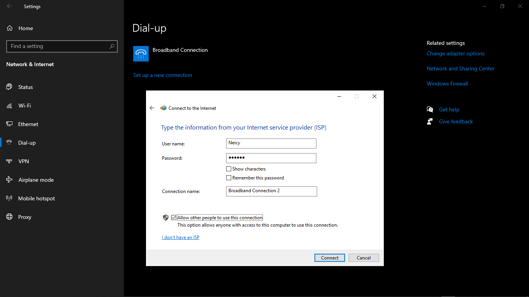The width and height of the screenshot is (529, 297).
Task: Click the Home icon in Settings sidebar
Action: (10, 28)
